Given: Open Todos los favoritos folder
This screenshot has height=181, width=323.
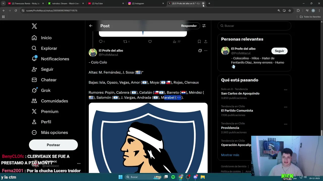Looking at the screenshot, I should pyautogui.click(x=310, y=17).
